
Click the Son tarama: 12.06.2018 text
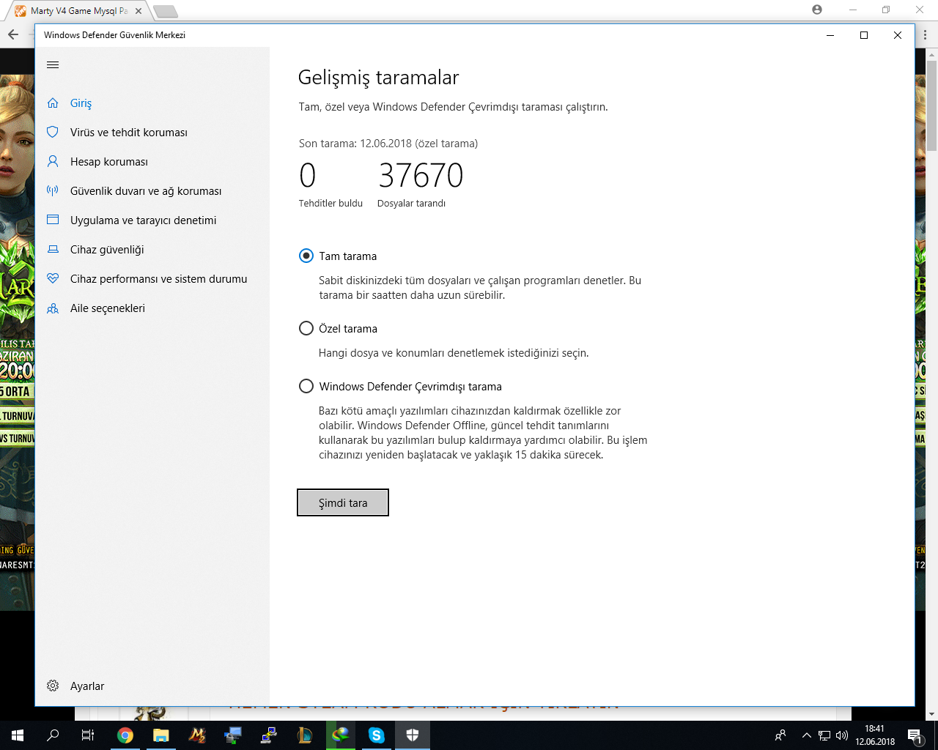(388, 144)
